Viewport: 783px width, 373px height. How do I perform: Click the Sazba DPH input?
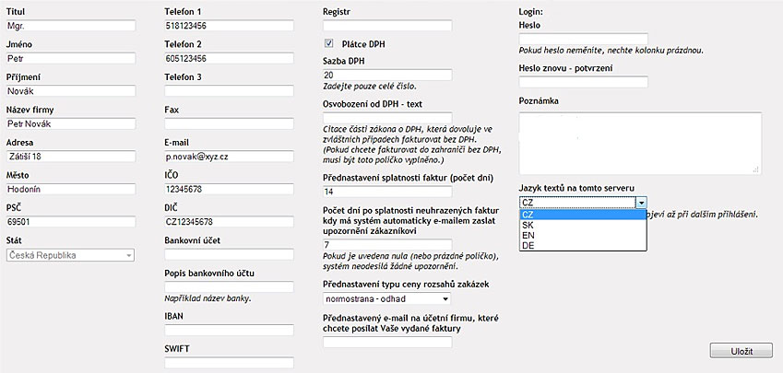tap(386, 75)
